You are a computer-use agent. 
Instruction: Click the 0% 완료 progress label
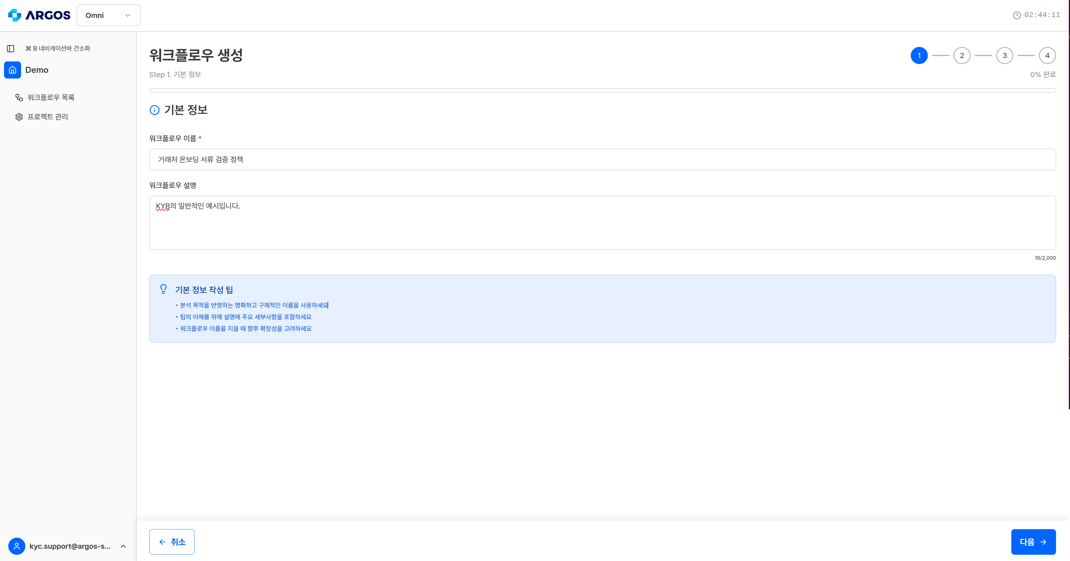pyautogui.click(x=1043, y=75)
